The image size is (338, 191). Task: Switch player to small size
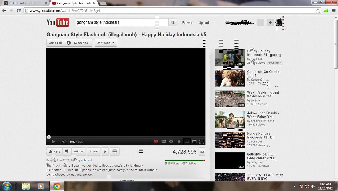[x=187, y=142]
